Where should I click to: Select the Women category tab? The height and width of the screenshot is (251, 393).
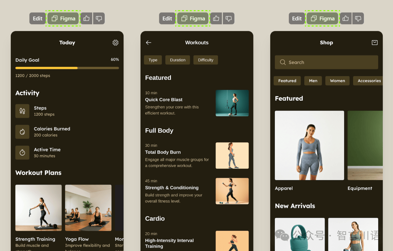click(x=337, y=81)
